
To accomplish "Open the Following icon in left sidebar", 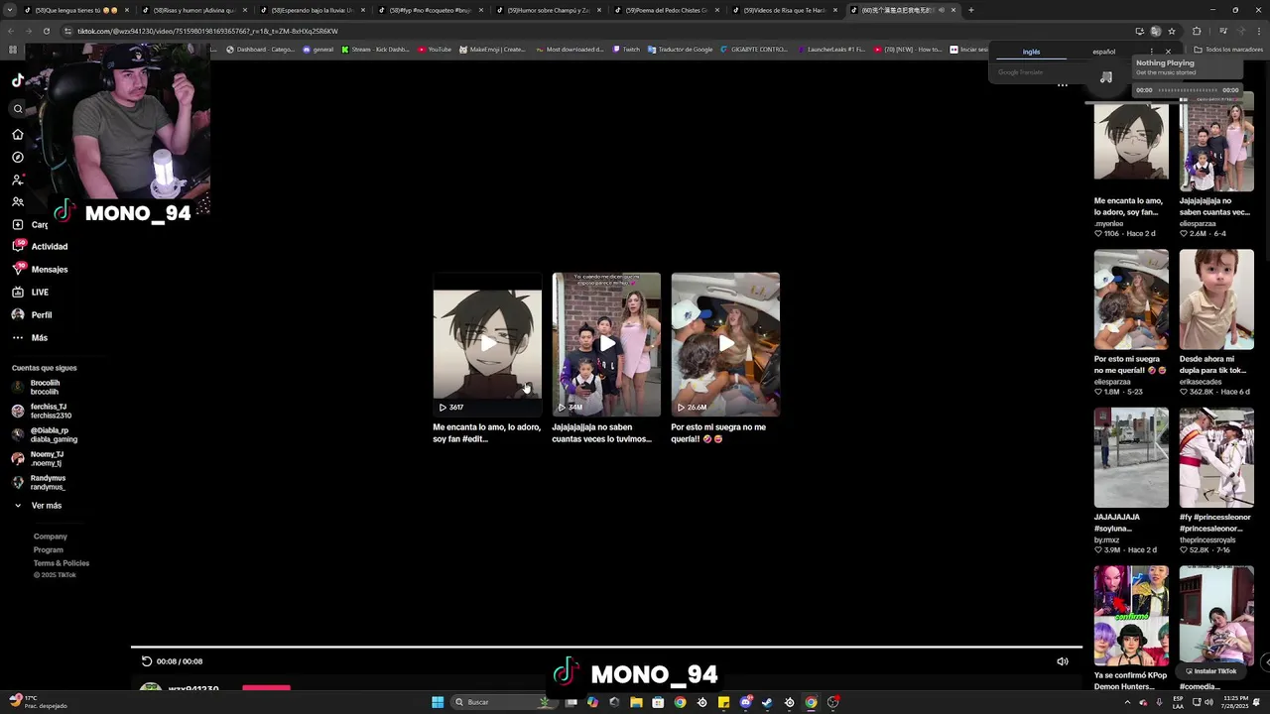I will pyautogui.click(x=18, y=179).
